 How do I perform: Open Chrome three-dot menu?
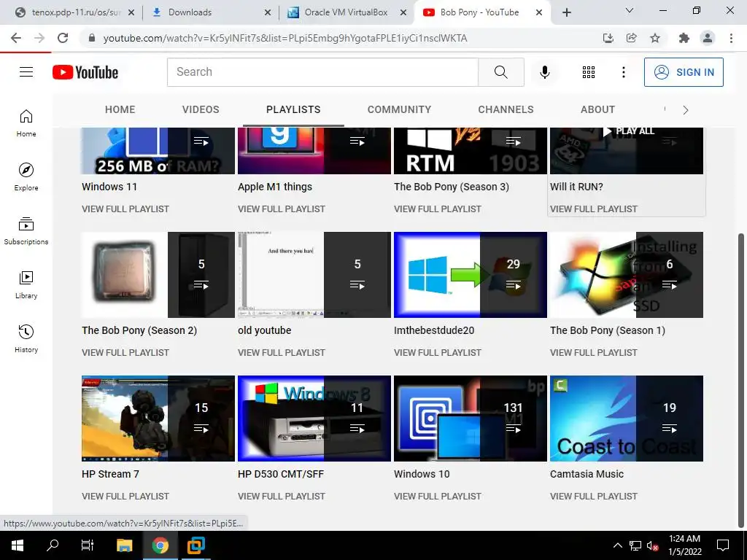pos(731,38)
